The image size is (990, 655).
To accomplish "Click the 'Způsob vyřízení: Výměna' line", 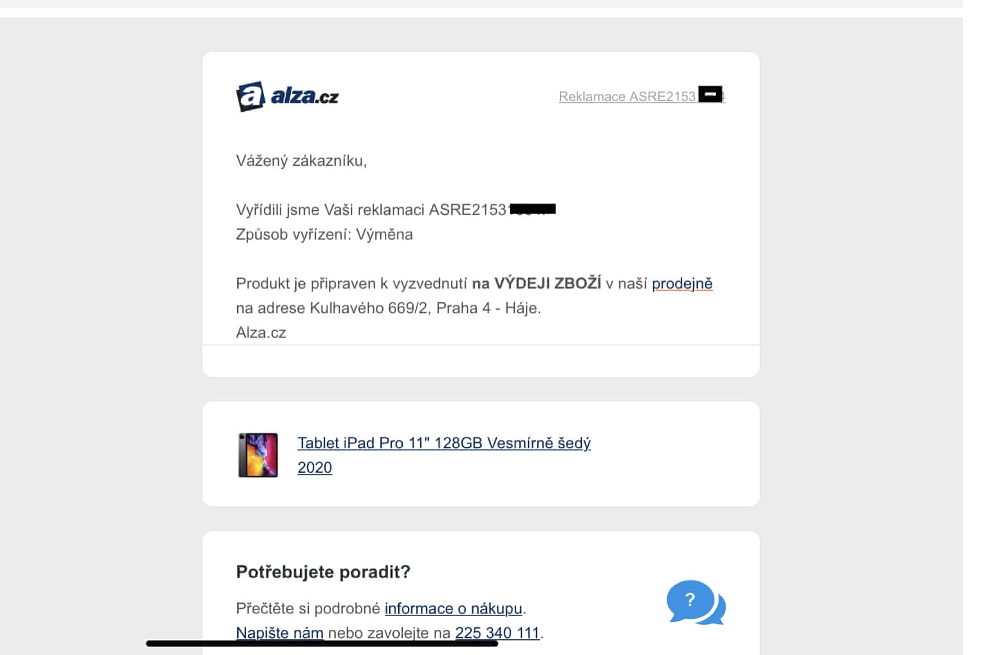I will (324, 234).
